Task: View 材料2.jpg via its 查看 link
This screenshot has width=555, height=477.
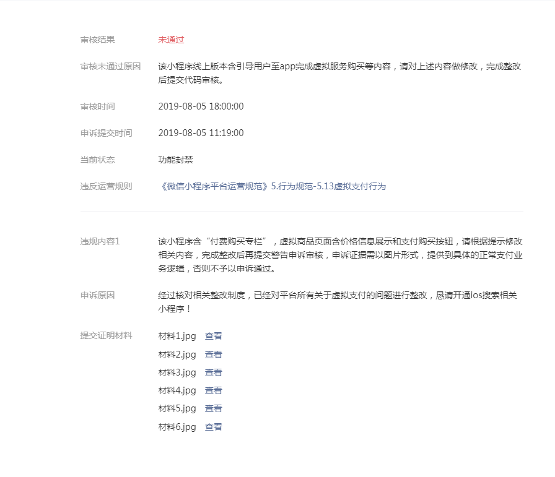Action: click(214, 355)
